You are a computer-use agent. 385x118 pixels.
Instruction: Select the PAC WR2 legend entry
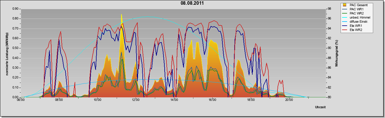[x=355, y=13]
